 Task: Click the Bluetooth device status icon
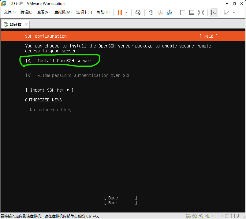point(220,216)
